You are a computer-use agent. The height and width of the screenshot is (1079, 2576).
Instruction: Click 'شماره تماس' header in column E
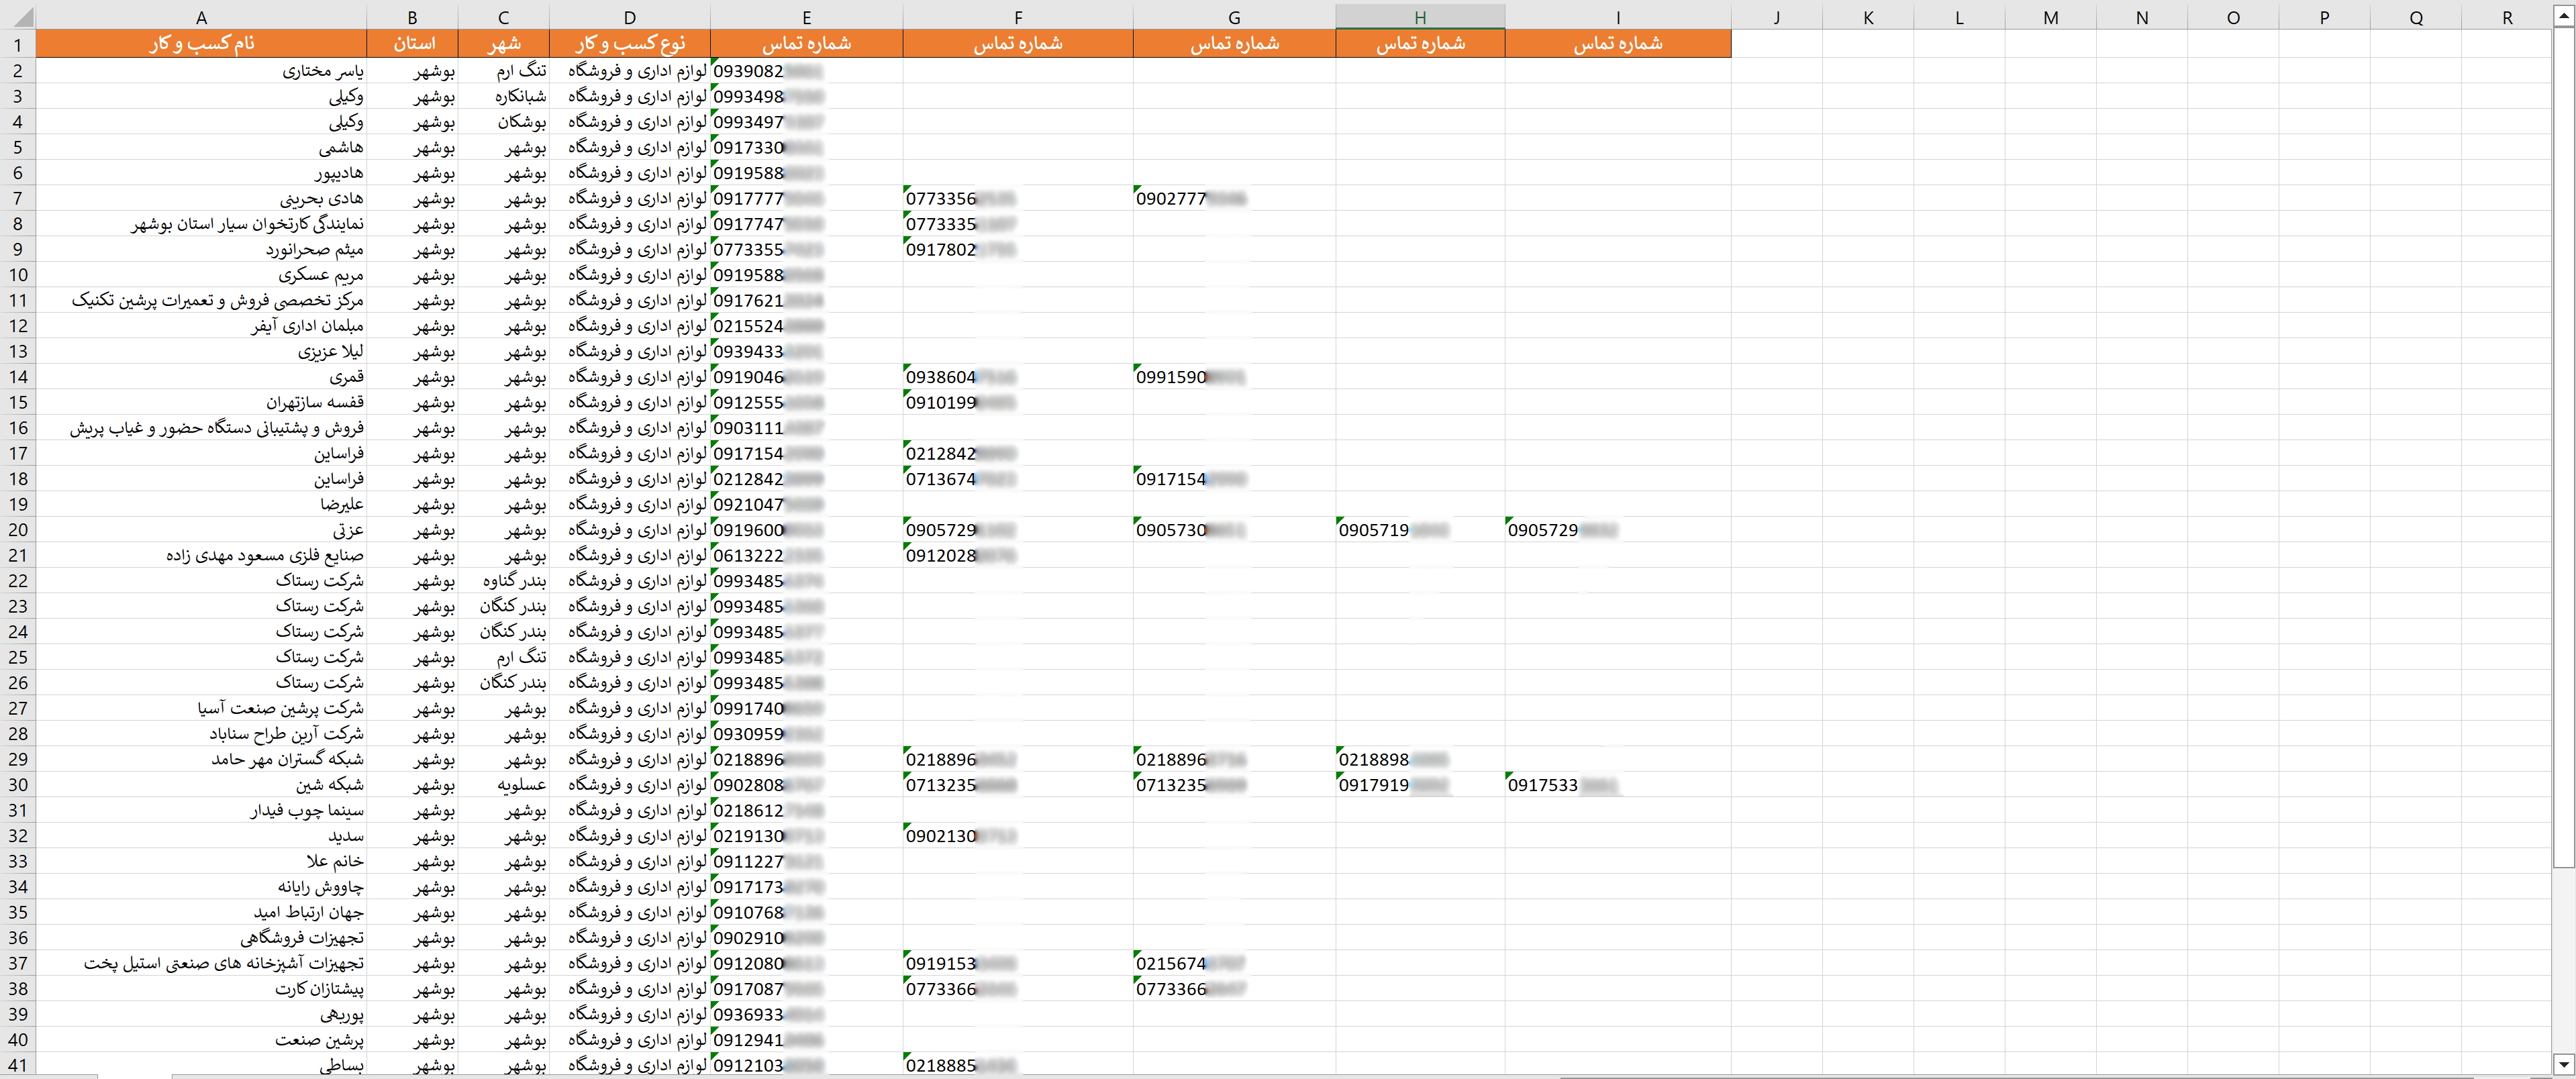(x=806, y=44)
